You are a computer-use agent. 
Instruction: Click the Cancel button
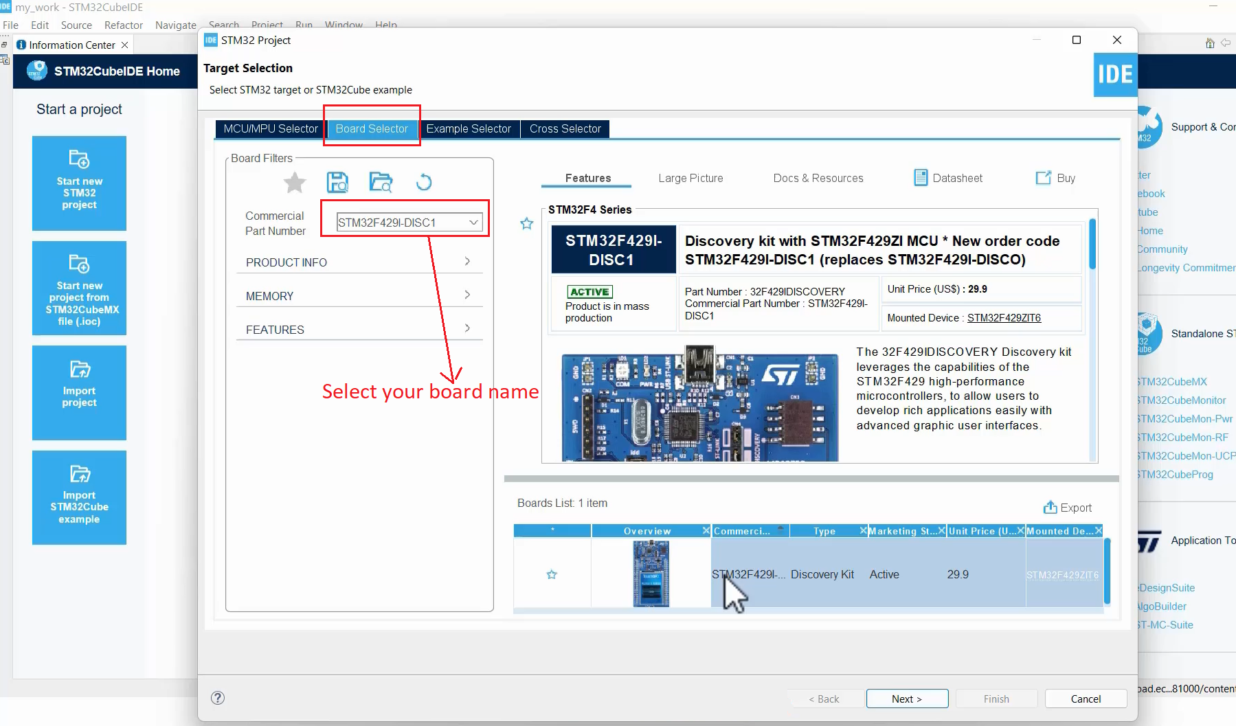click(x=1086, y=699)
